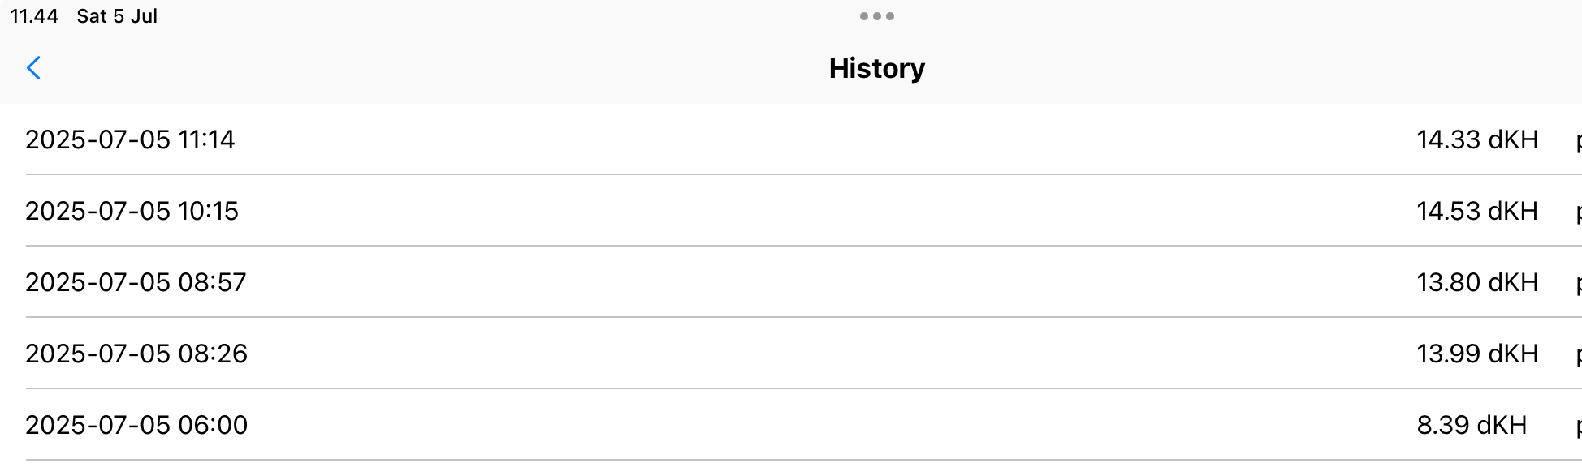Tap the 8.39 dKH reading
Viewport: 1582px width, 476px height.
1472,425
